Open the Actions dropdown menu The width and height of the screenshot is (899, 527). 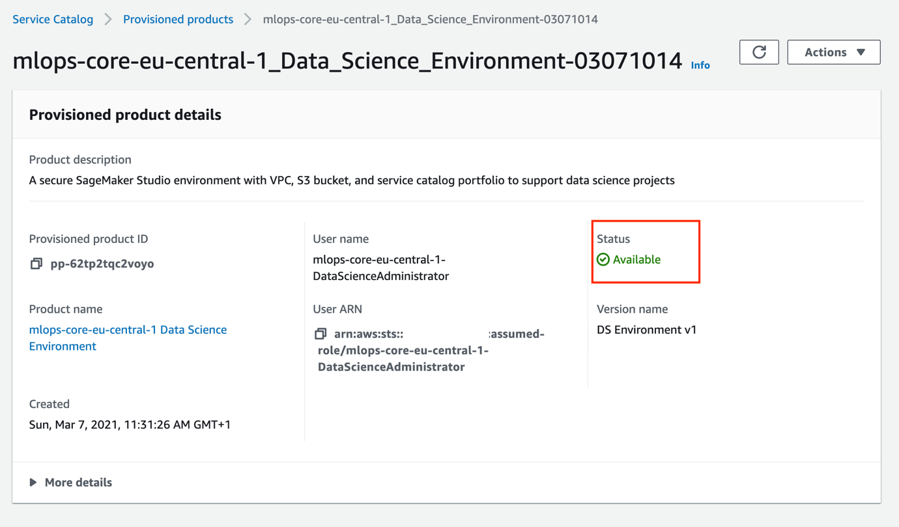[x=833, y=52]
